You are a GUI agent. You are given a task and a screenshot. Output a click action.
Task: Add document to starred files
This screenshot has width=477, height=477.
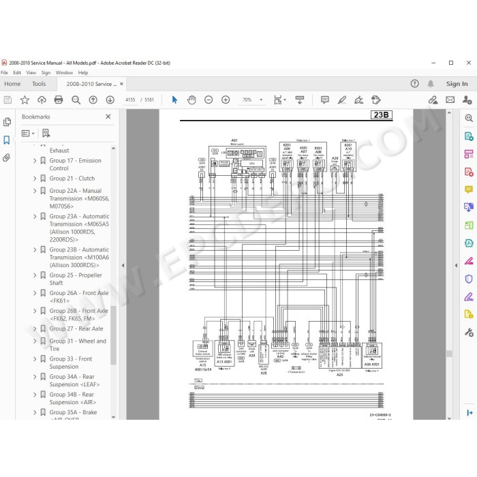(x=25, y=99)
